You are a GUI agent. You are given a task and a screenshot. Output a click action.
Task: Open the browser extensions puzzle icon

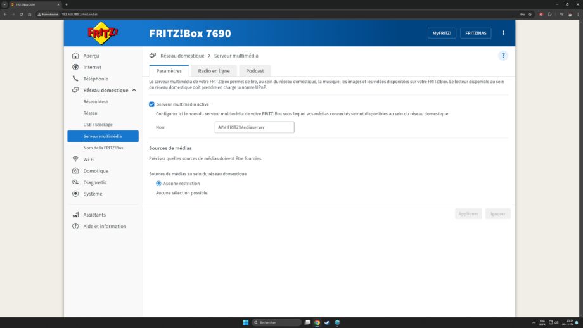click(x=549, y=14)
